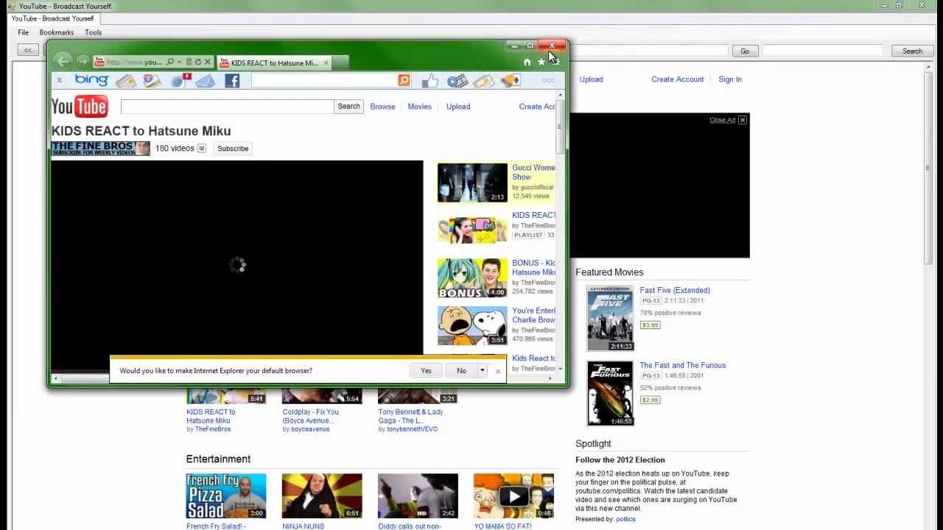The width and height of the screenshot is (943, 530).
Task: Open Browse link in IE window
Action: (382, 107)
